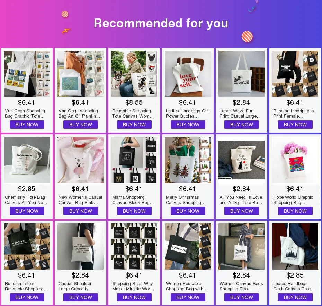The height and width of the screenshot is (306, 322).
Task: Buy the Reusable Shopping Tote Canvas bag
Action: tap(134, 125)
